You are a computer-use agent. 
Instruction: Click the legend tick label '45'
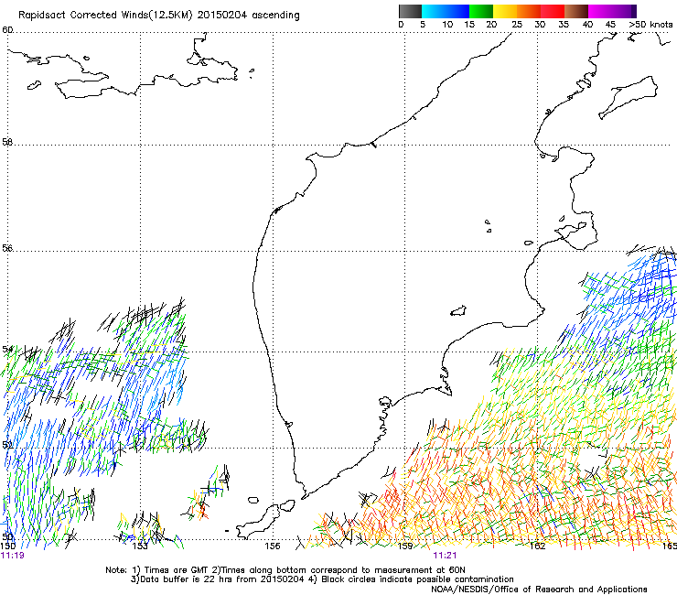point(610,25)
